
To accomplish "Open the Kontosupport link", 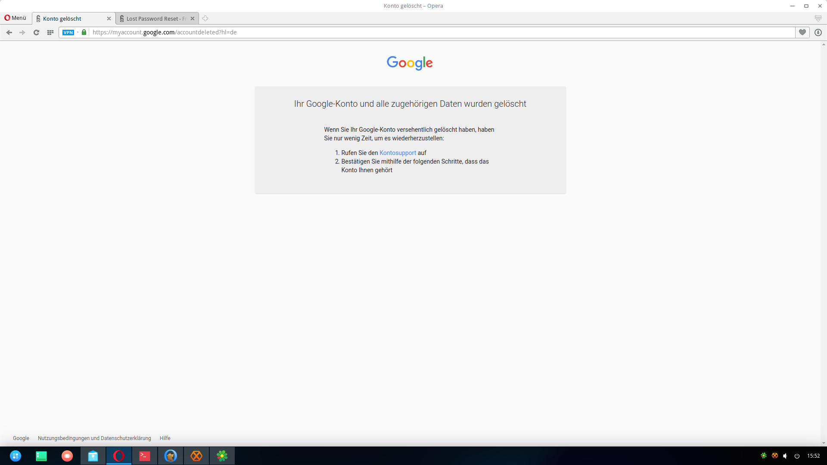I will pyautogui.click(x=397, y=153).
